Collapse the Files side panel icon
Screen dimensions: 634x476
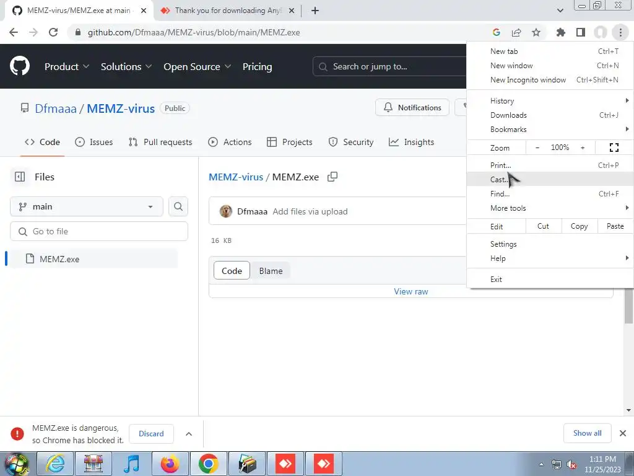tap(19, 177)
